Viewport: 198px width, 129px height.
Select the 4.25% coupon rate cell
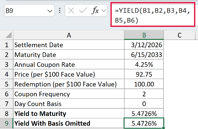144,64
